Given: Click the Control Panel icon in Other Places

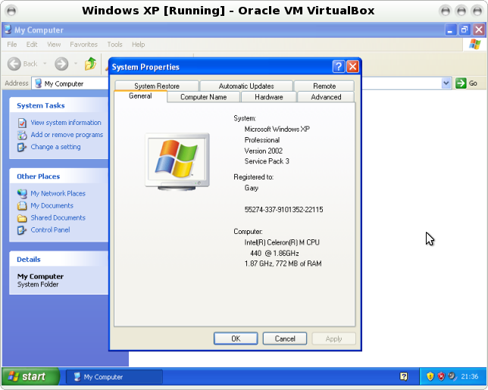Looking at the screenshot, I should (x=22, y=230).
